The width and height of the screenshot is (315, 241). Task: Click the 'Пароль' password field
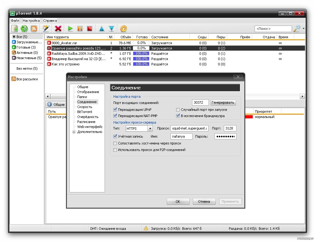click(x=225, y=136)
